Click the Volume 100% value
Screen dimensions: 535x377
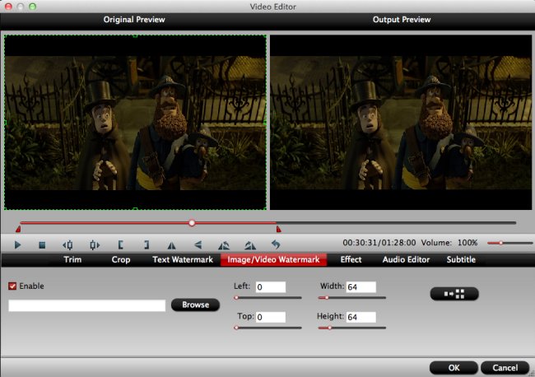(468, 243)
